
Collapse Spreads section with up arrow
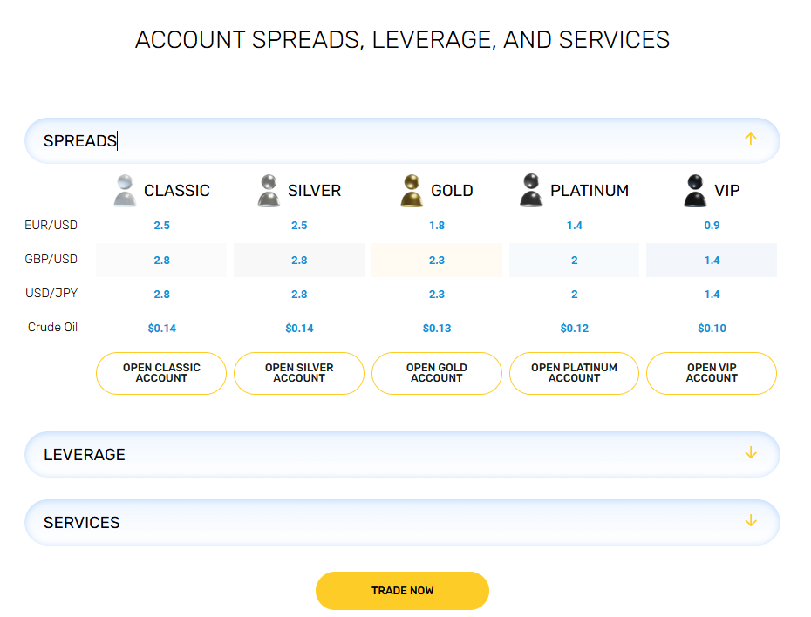751,139
